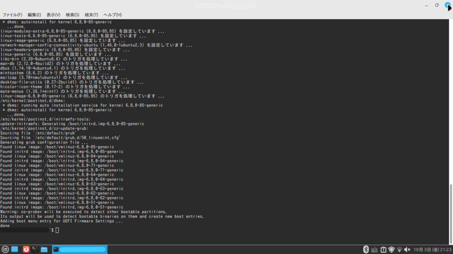Click the muted volume speaker icon
The image size is (453, 254).
[x=407, y=250]
